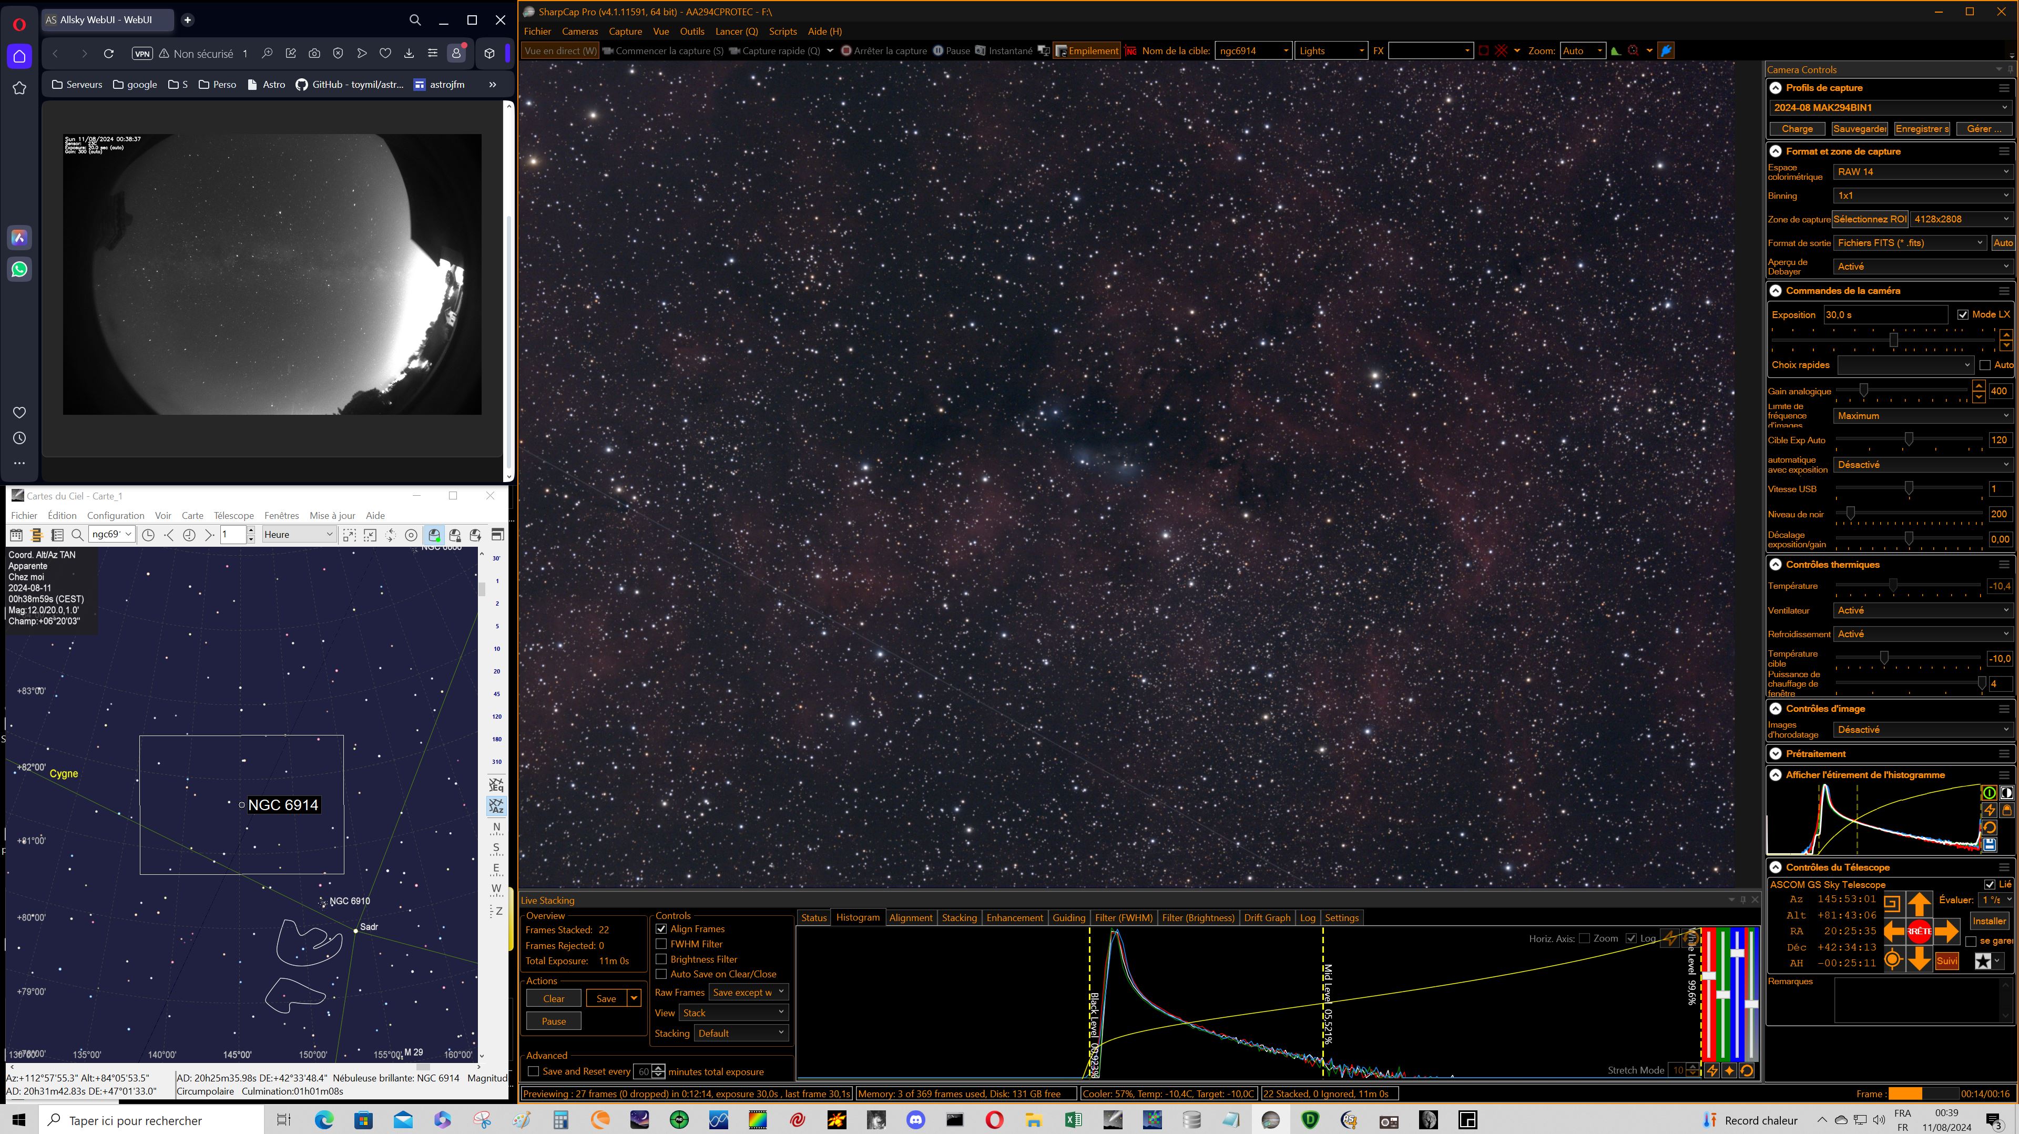Move telescope left with the left arrow
The image size is (2019, 1134).
click(x=1893, y=931)
